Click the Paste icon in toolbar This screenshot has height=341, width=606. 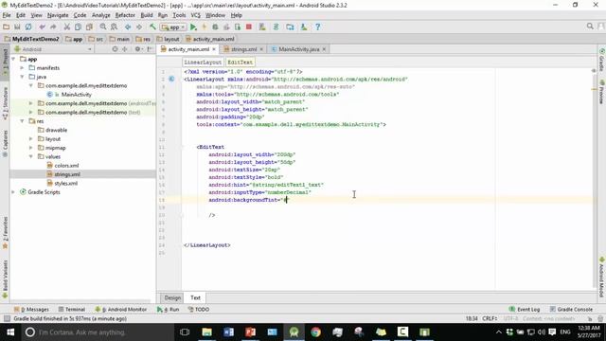click(89, 27)
